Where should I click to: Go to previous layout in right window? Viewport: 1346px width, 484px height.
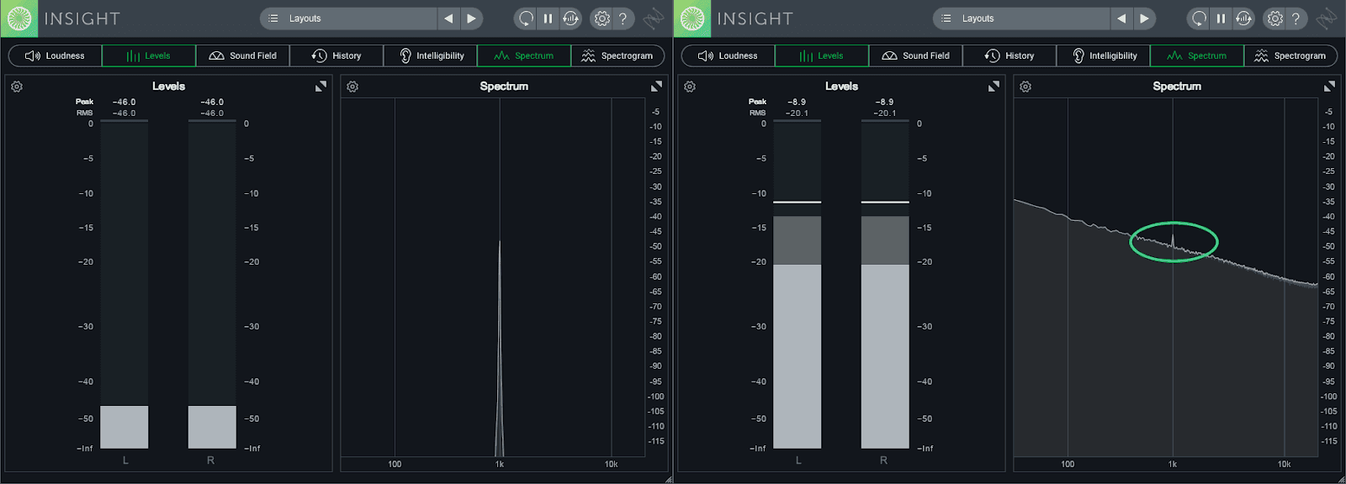(1121, 18)
